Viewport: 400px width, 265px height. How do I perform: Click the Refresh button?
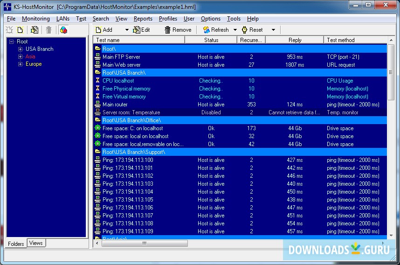point(216,30)
